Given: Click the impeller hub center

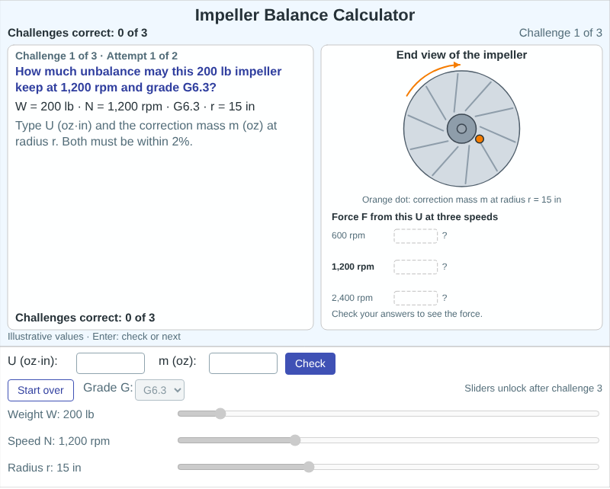Looking at the screenshot, I should click(462, 129).
